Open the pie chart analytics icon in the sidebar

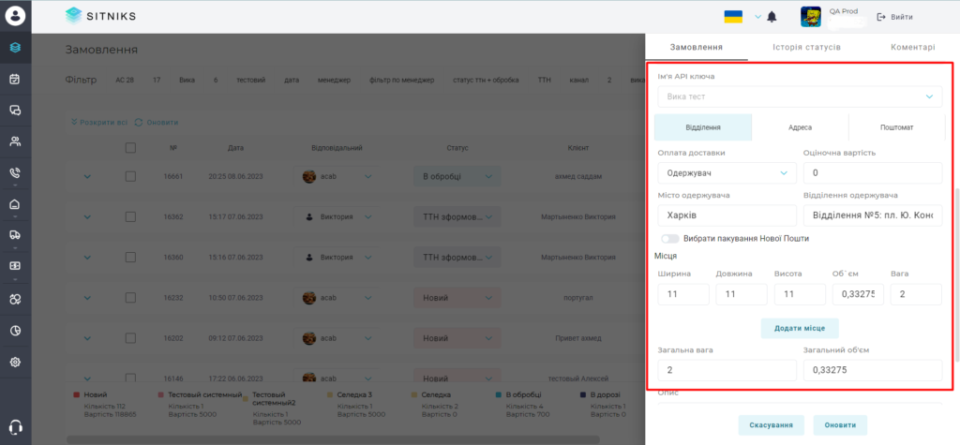15,331
